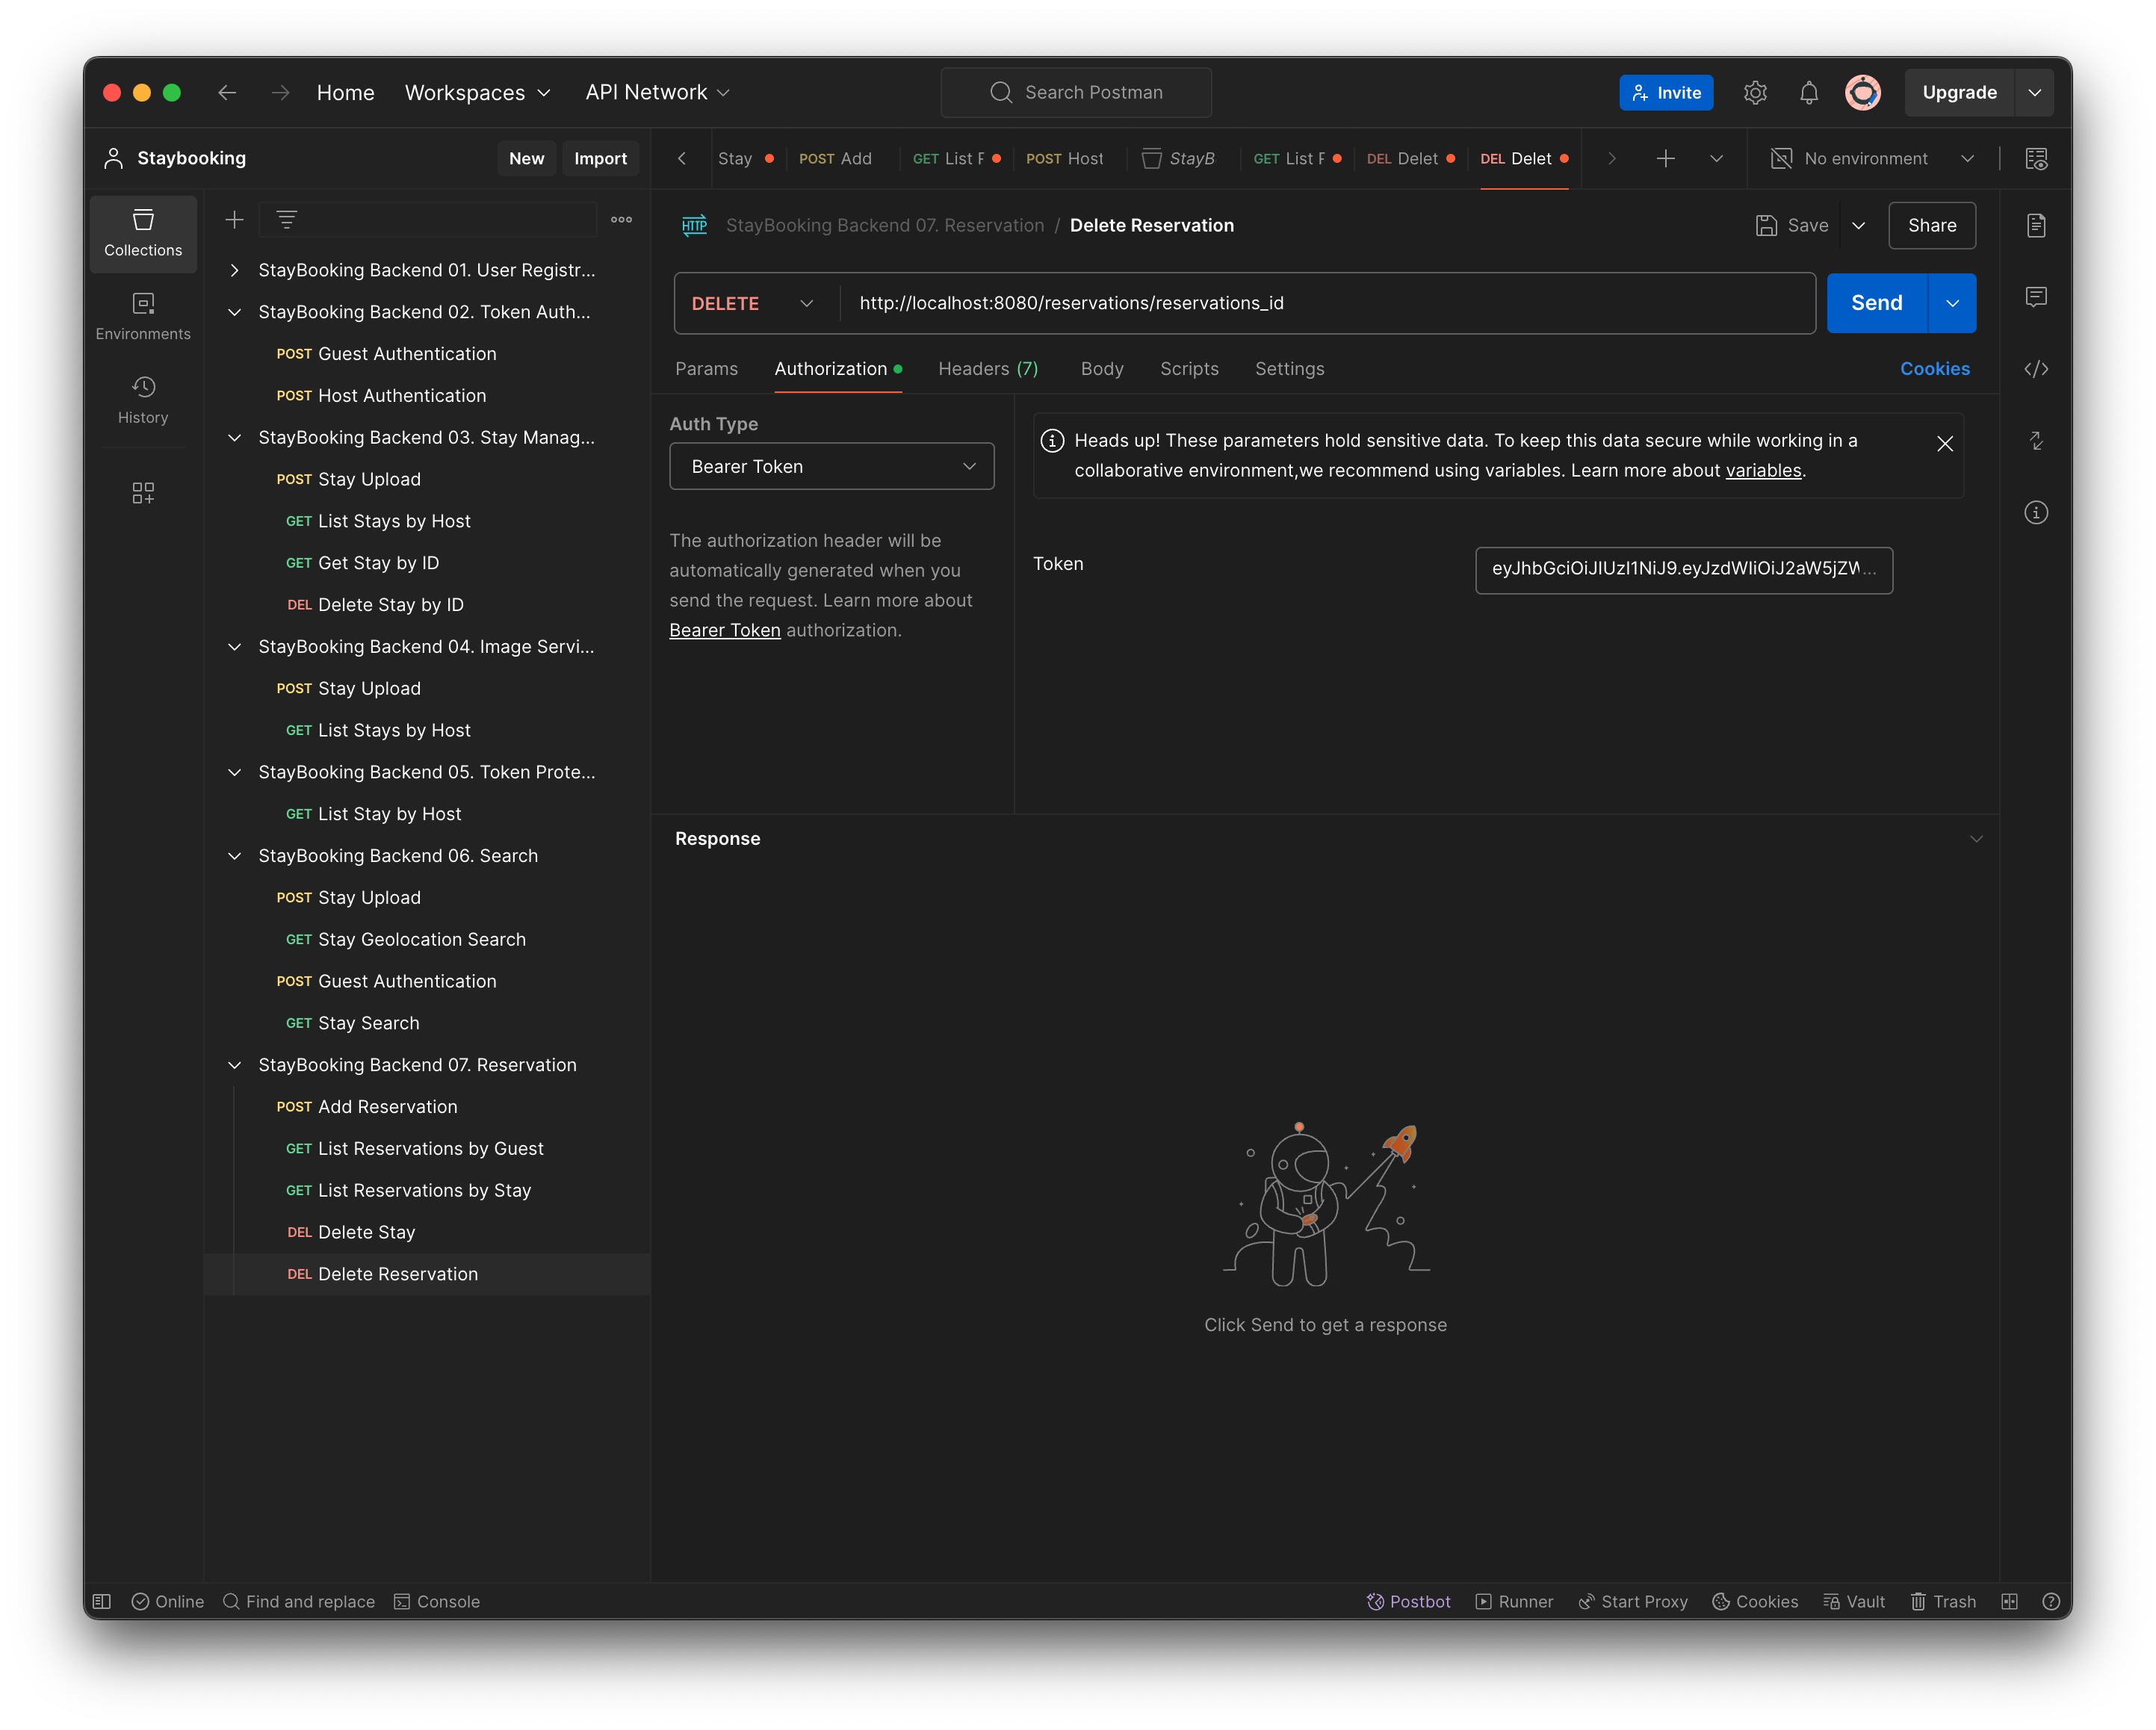The width and height of the screenshot is (2156, 1730).
Task: Collapse StayBooking Backend 07. Reservation collection
Action: [234, 1065]
